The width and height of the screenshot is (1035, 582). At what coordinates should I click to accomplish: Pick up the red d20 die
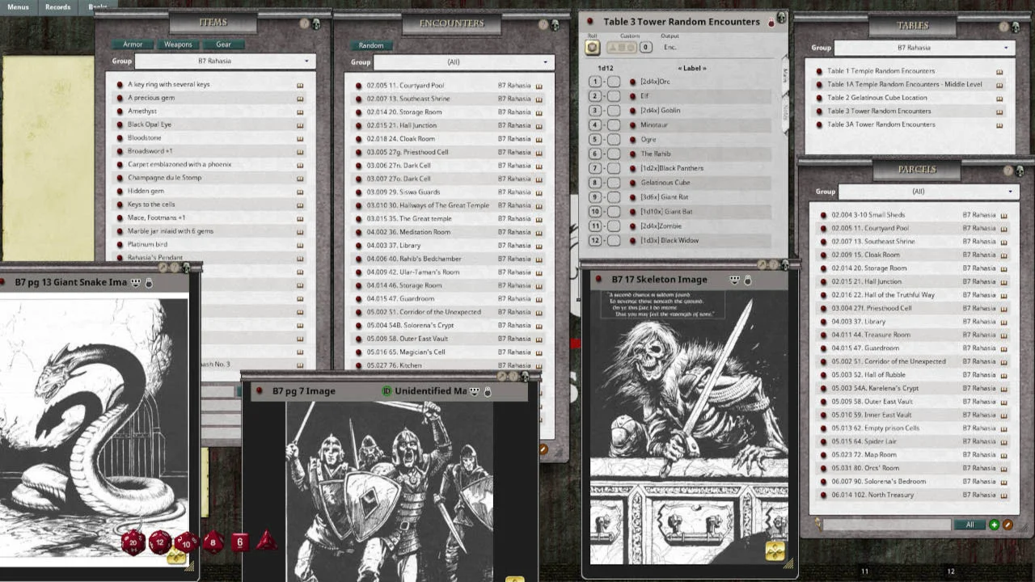click(133, 542)
